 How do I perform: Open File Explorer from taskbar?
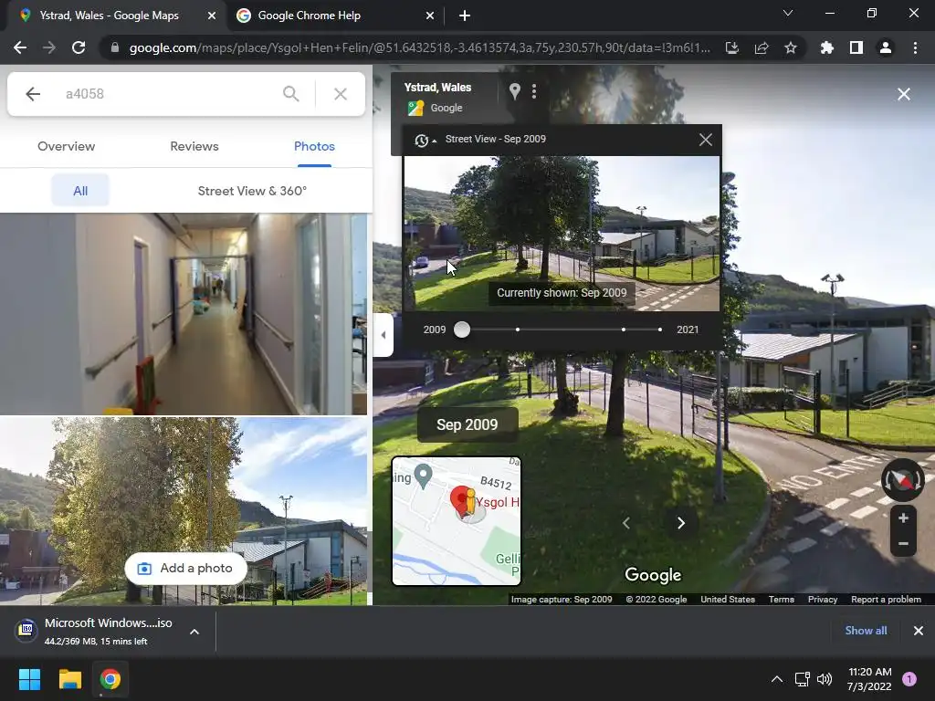pos(69,679)
